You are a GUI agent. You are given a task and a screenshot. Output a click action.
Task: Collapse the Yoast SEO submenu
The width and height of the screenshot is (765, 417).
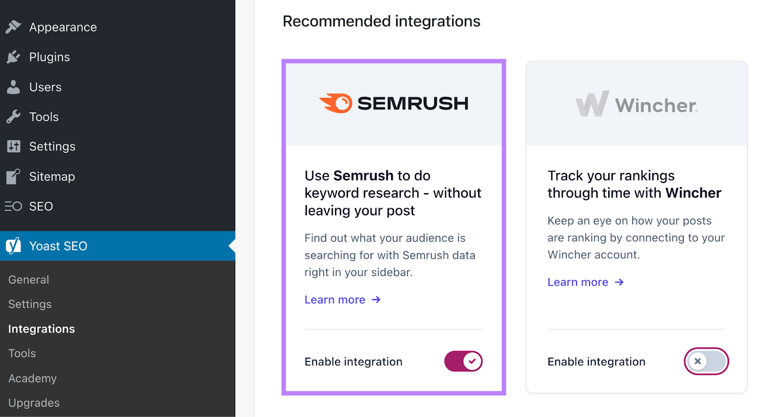point(57,246)
